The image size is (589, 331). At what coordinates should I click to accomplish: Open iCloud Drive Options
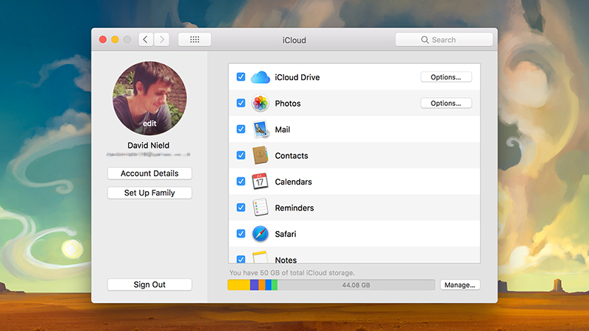click(446, 77)
